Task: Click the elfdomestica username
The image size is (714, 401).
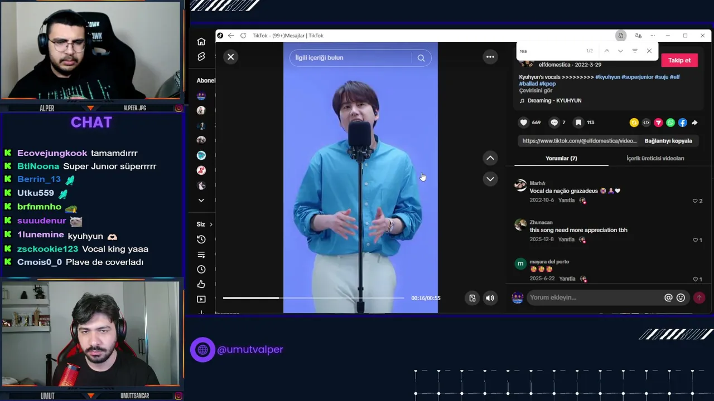Action: click(x=554, y=65)
